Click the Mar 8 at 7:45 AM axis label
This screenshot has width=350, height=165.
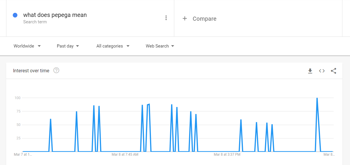click(125, 154)
